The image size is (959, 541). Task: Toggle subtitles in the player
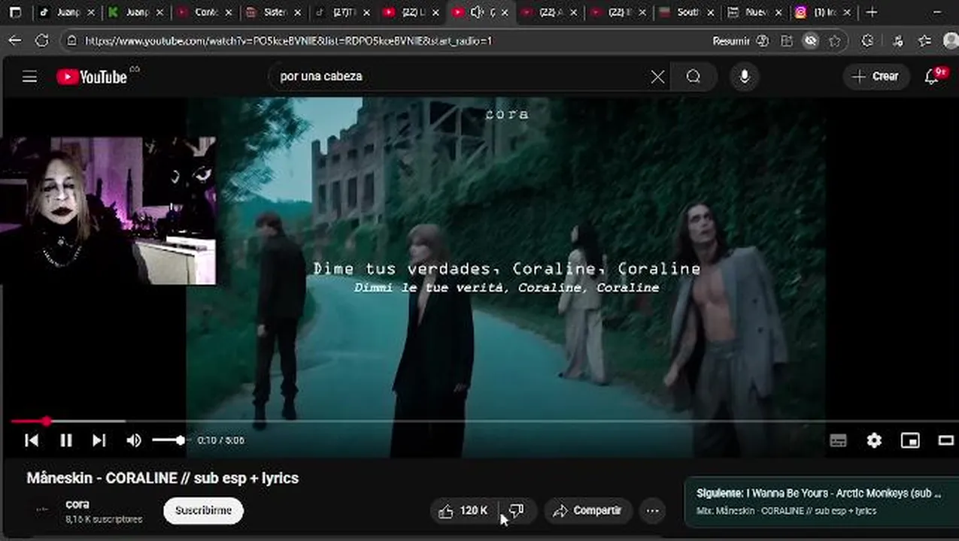click(838, 441)
